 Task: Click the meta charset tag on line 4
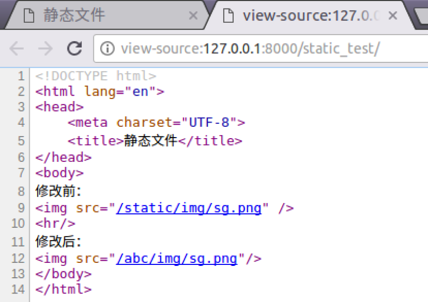pyautogui.click(x=156, y=122)
